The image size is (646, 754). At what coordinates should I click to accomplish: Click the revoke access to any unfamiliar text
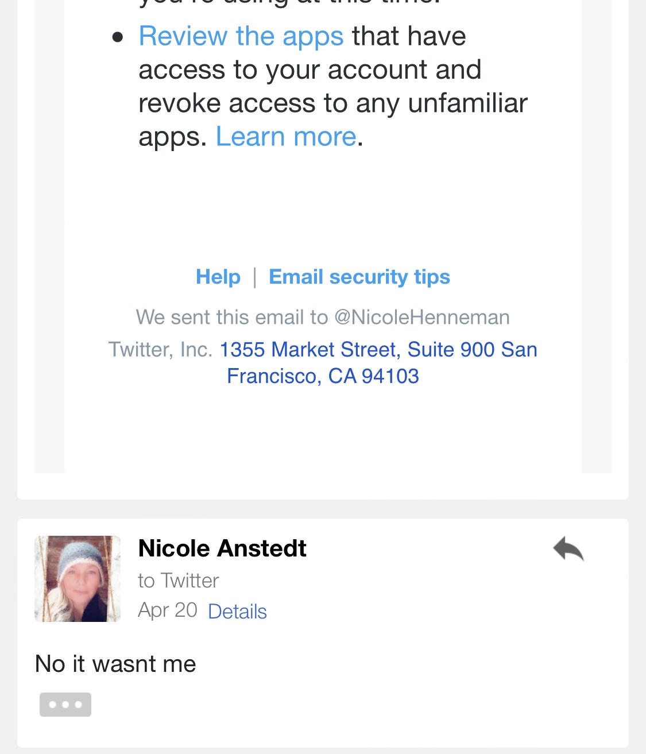[332, 103]
